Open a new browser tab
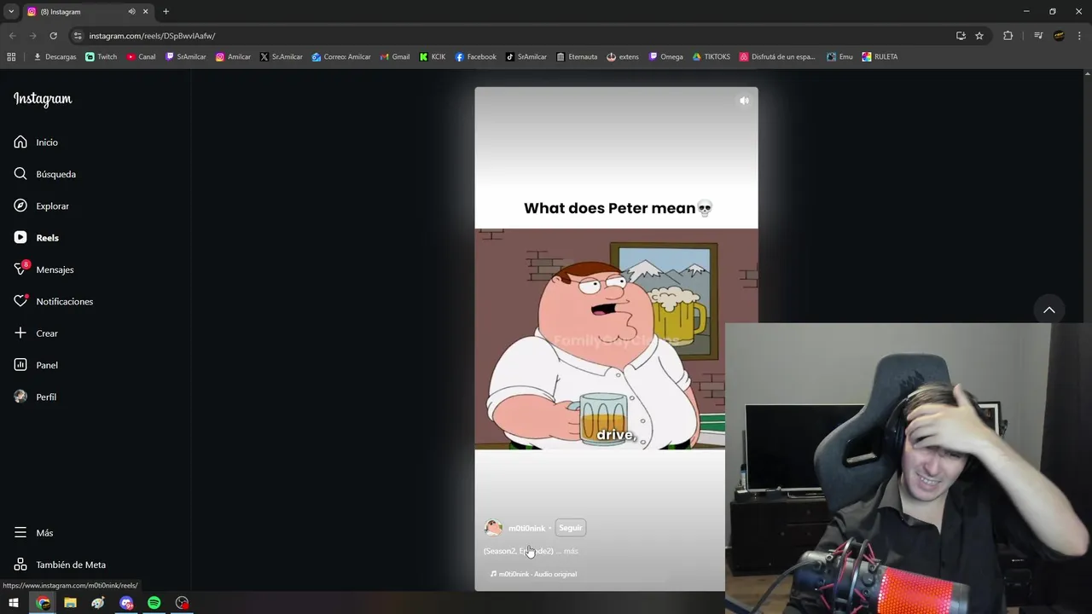 tap(166, 11)
